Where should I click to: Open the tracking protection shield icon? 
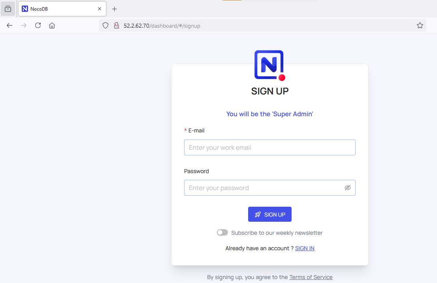[105, 26]
